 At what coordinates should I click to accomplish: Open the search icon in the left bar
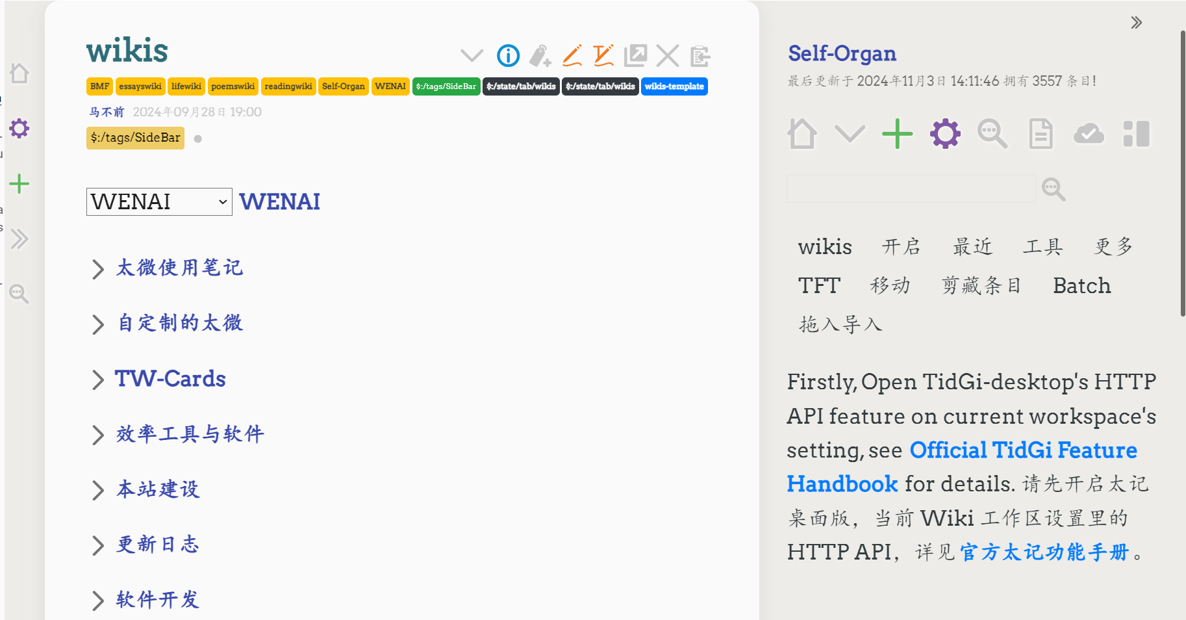click(x=19, y=294)
